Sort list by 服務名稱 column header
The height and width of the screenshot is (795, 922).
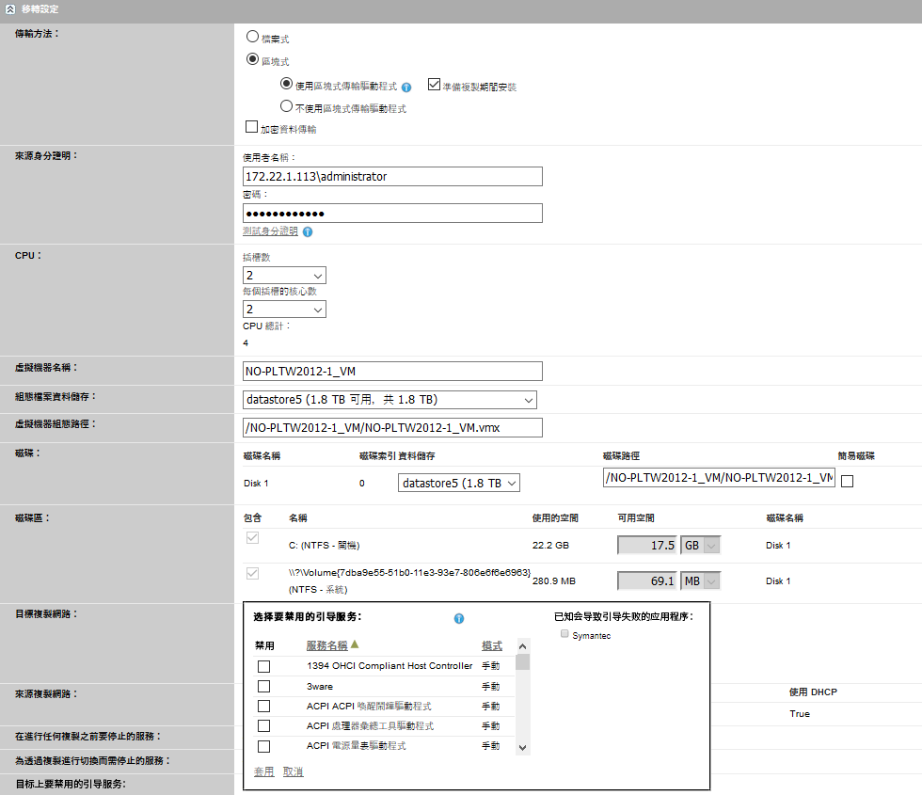pyautogui.click(x=326, y=645)
